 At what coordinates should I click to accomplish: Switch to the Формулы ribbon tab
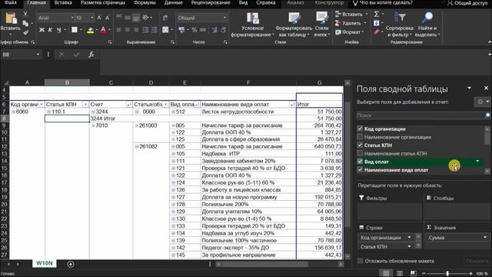pos(145,3)
